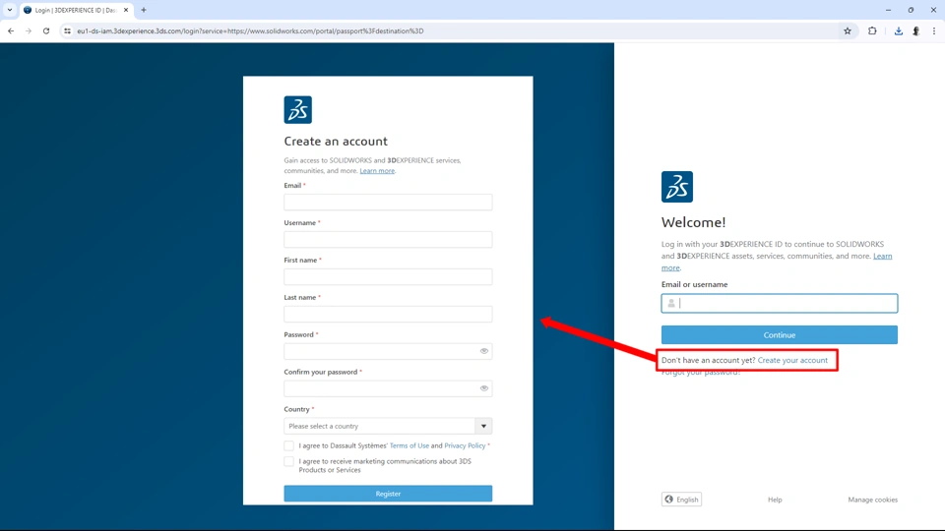Focus the Last name input field

[x=388, y=315]
